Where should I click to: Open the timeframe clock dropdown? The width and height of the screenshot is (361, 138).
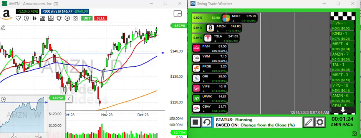tap(27, 18)
